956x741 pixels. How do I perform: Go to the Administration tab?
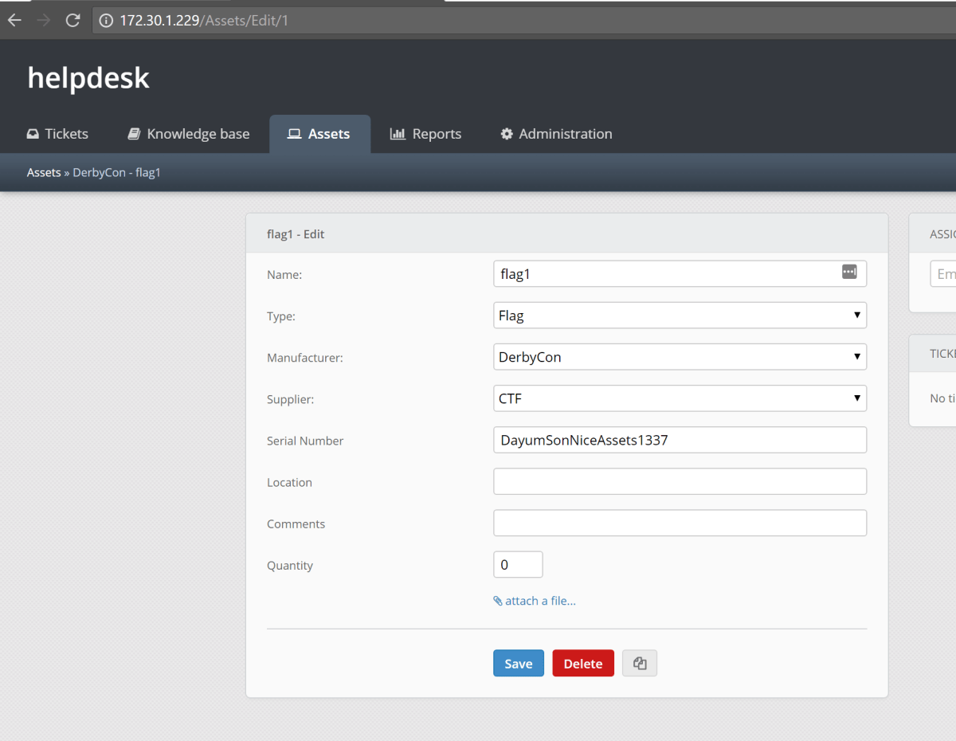(556, 134)
